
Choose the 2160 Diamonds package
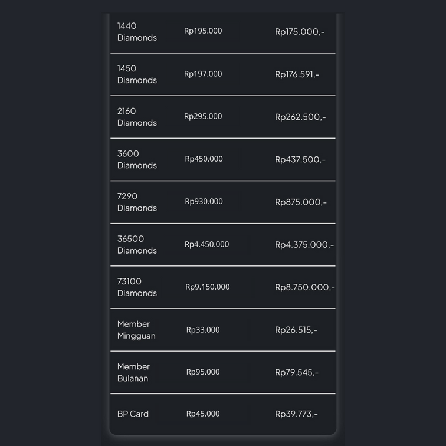pos(137,117)
